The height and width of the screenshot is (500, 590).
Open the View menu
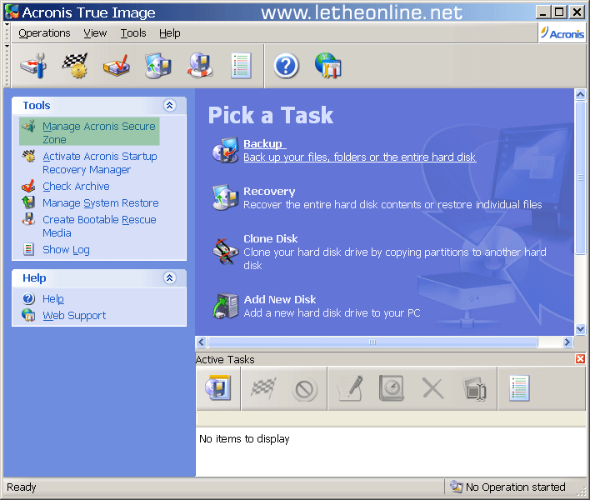(x=95, y=33)
